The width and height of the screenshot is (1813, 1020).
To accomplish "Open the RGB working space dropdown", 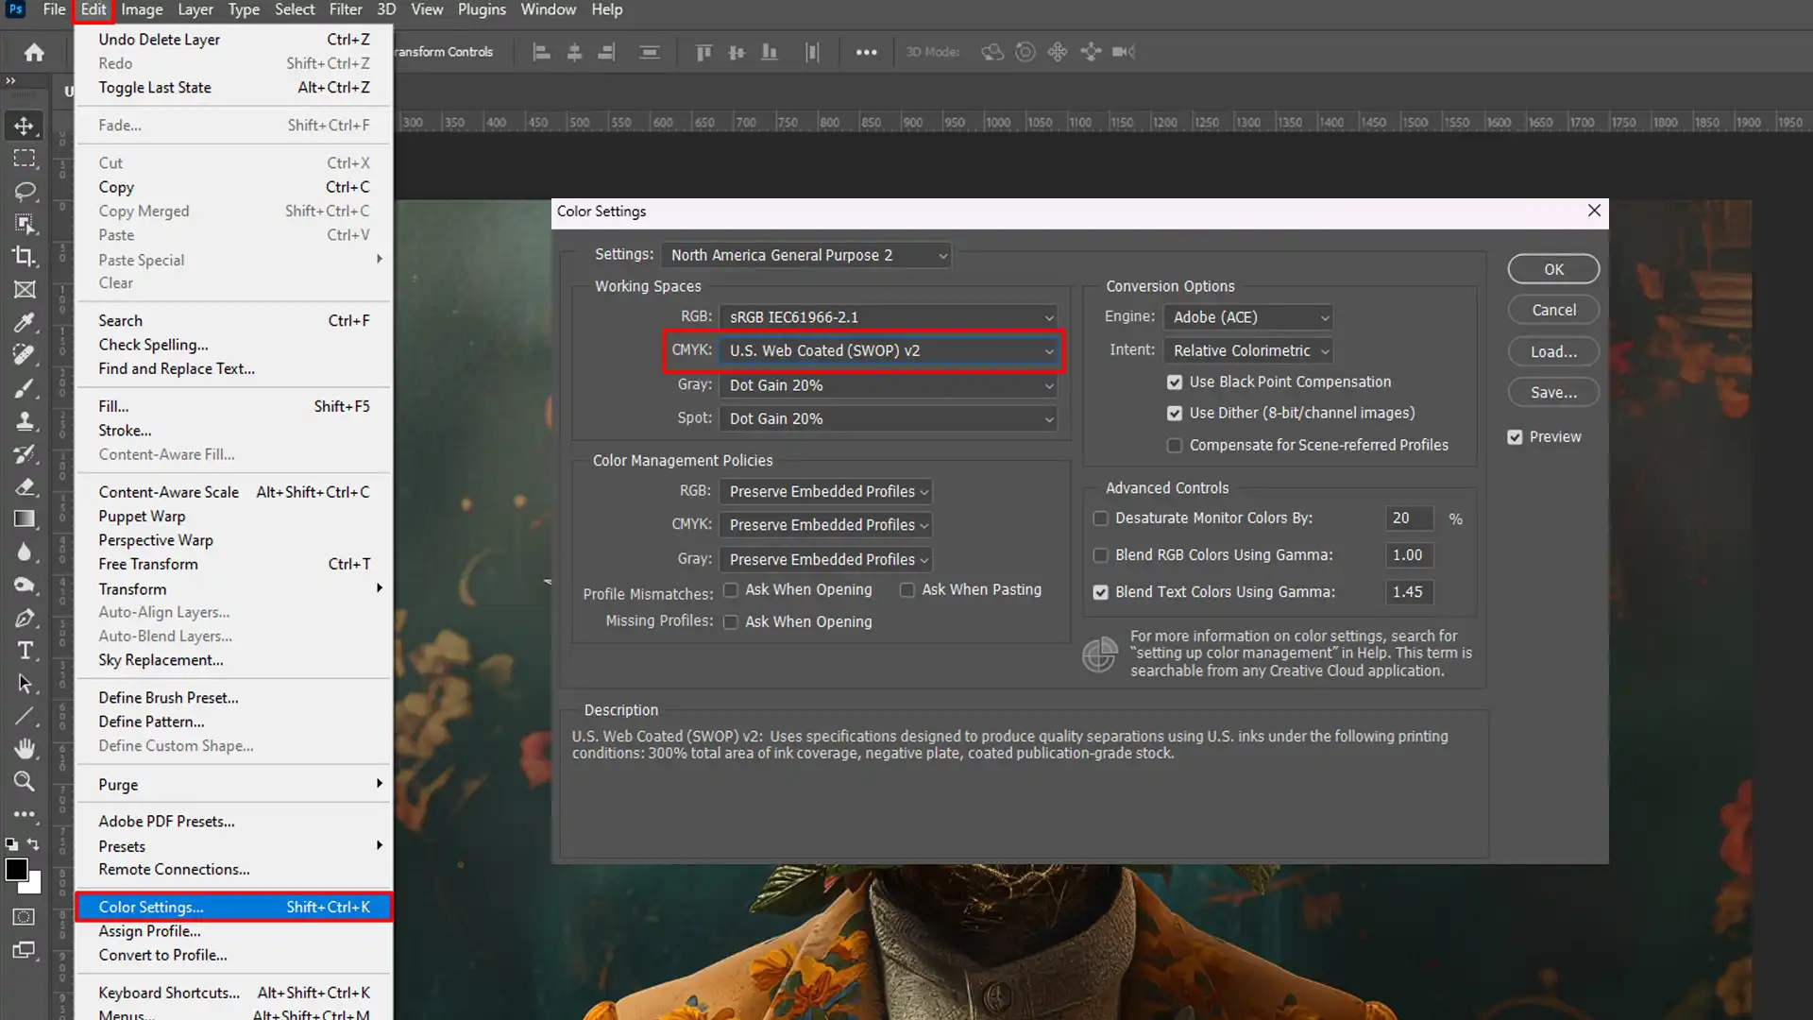I will tap(888, 317).
